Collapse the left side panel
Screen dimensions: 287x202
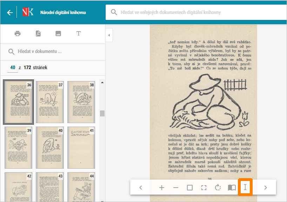point(109,35)
